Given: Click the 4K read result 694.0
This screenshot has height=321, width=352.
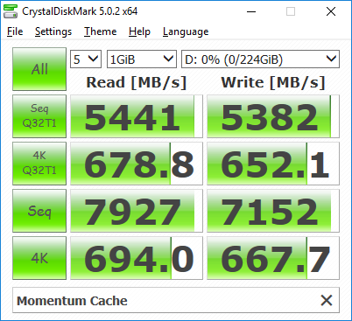Looking at the screenshot, I should click(137, 258).
